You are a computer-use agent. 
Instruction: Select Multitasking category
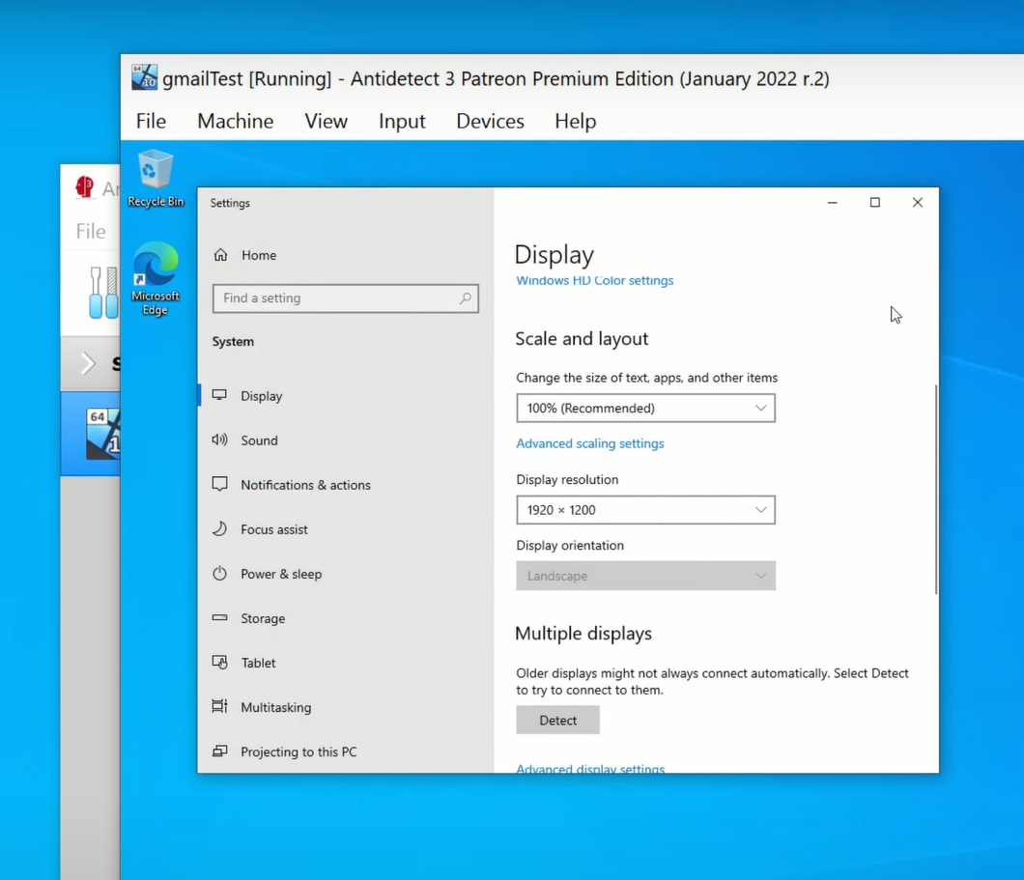pyautogui.click(x=345, y=706)
